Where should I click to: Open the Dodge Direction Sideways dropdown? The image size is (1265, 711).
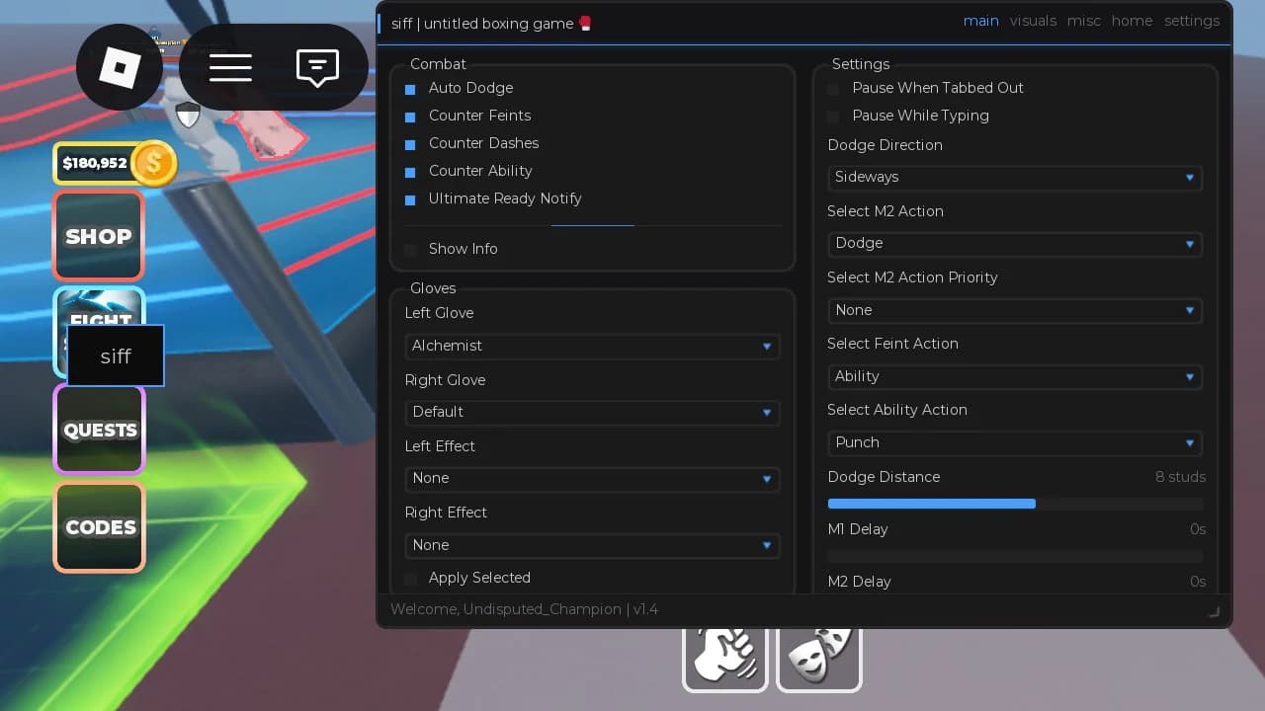pyautogui.click(x=1015, y=178)
